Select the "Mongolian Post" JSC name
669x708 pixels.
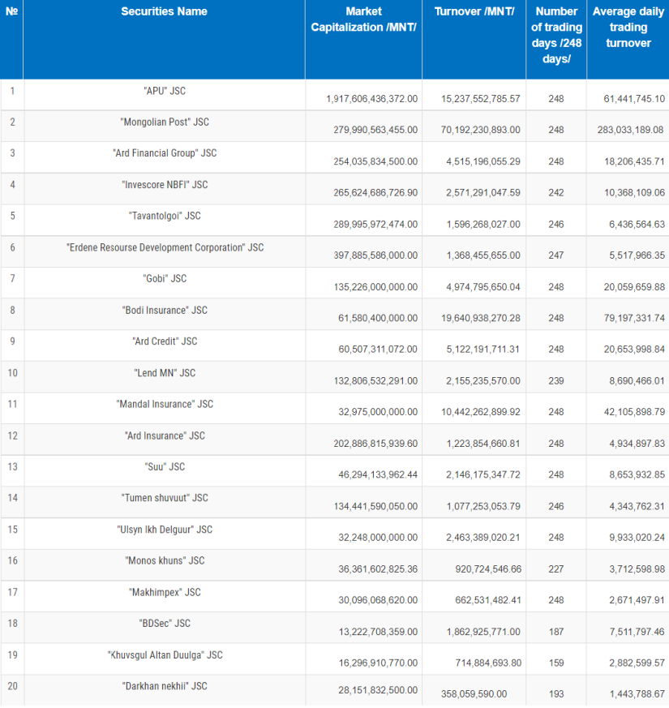165,122
